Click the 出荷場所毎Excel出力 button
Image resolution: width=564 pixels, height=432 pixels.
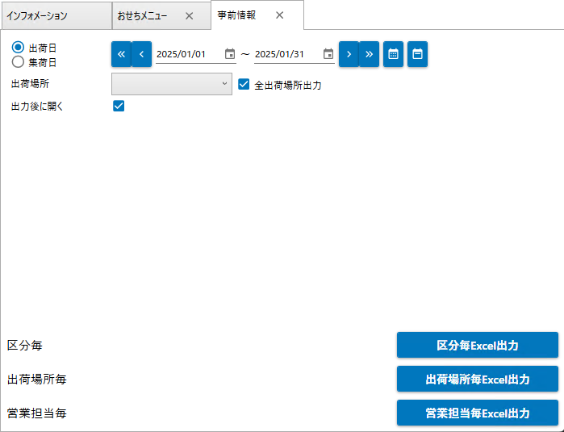coord(478,379)
